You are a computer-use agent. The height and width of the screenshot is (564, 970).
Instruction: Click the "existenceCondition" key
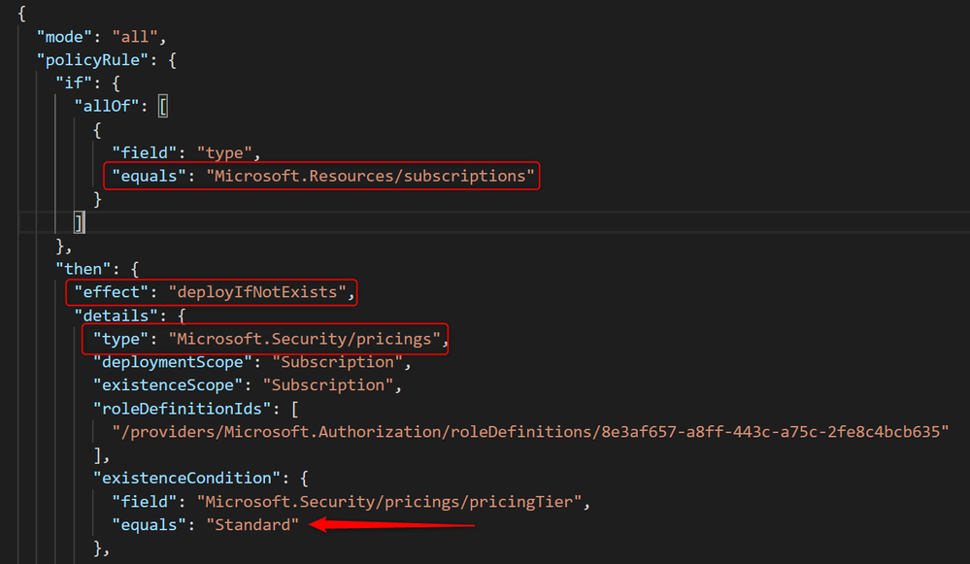coord(186,478)
